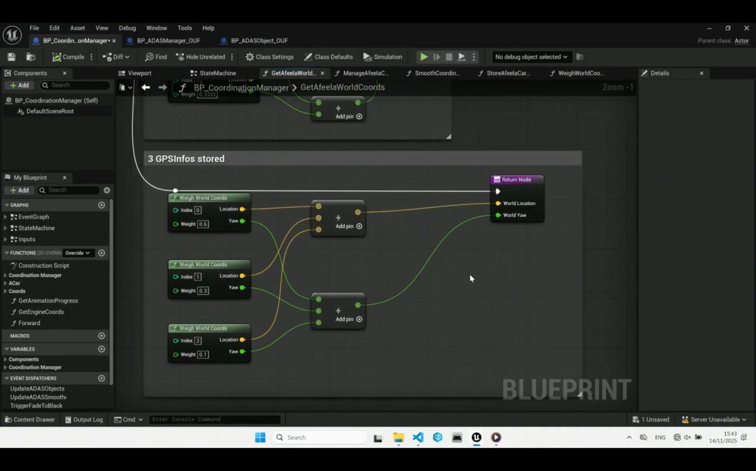The image size is (756, 471).
Task: Select the GetEngineCoords function
Action: point(41,312)
